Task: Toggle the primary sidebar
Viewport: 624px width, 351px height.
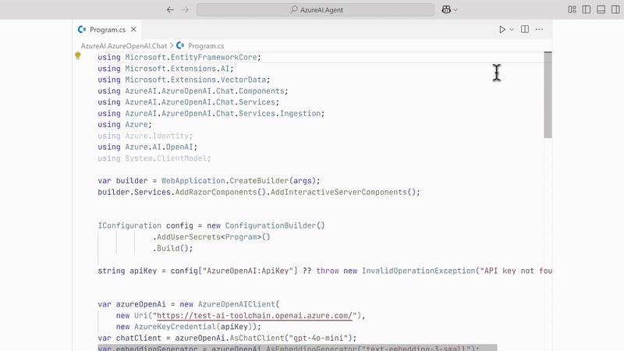Action: 587,9
